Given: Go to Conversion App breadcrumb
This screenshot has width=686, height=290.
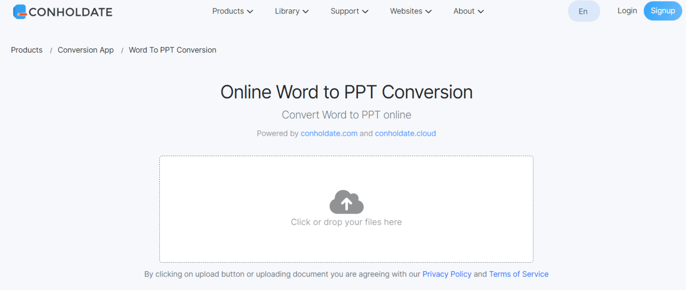Looking at the screenshot, I should coord(86,50).
